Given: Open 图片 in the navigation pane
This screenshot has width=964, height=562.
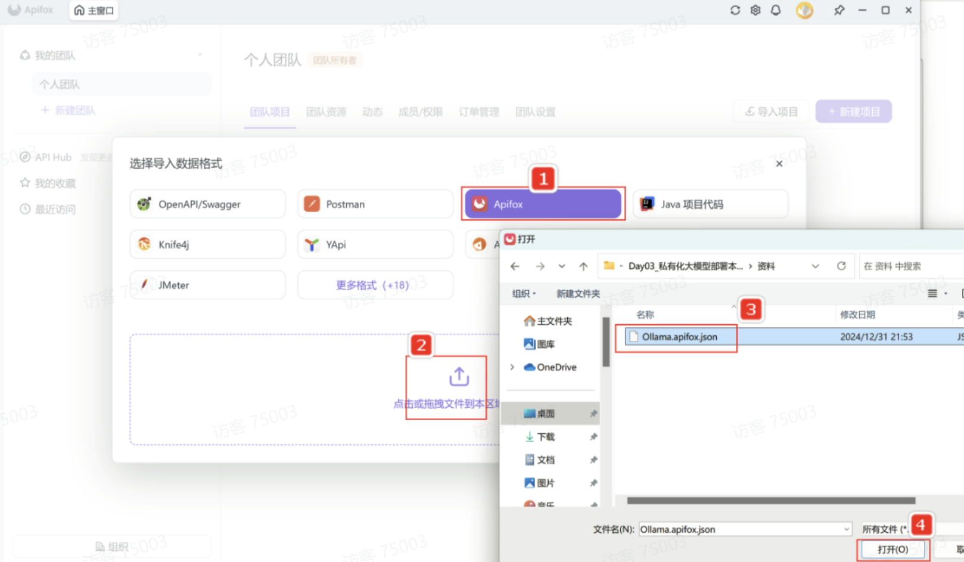Looking at the screenshot, I should pyautogui.click(x=539, y=483).
